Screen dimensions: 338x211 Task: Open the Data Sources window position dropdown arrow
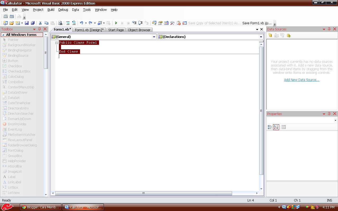pyautogui.click(x=324, y=29)
